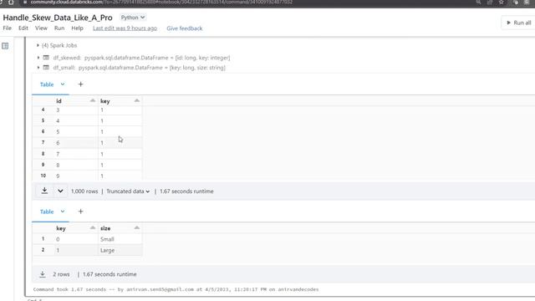Click the download icon under first table
This screenshot has height=301, width=535.
pos(44,191)
